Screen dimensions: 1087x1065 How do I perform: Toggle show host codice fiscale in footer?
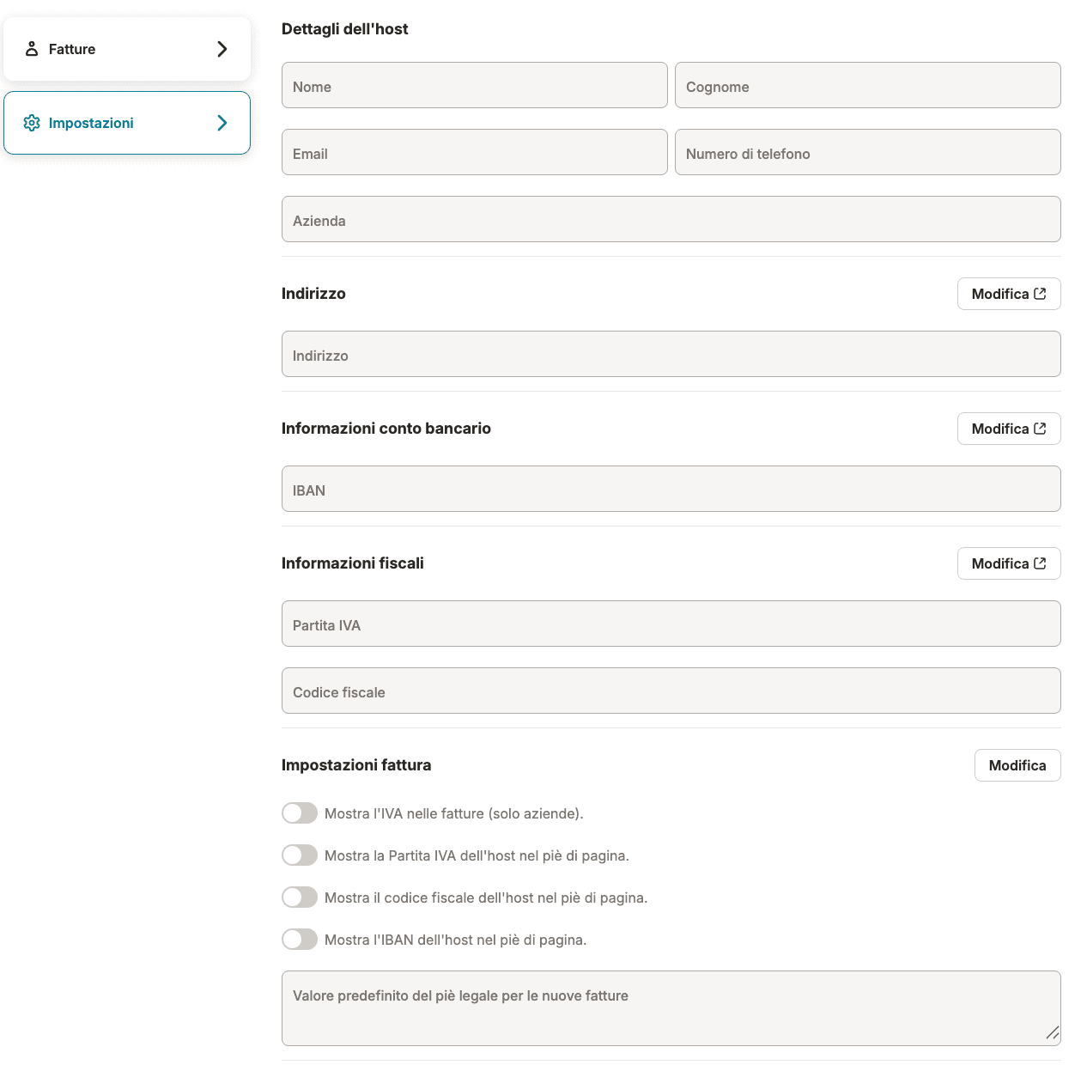[x=300, y=898]
